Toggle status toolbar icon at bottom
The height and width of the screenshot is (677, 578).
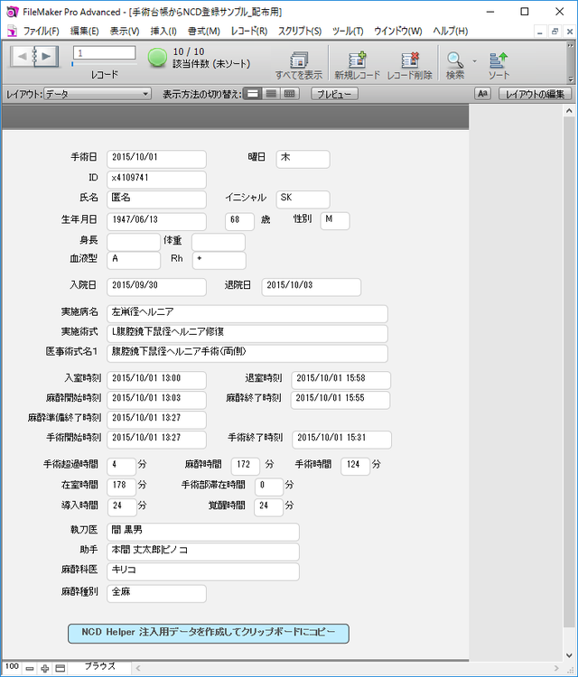point(61,668)
